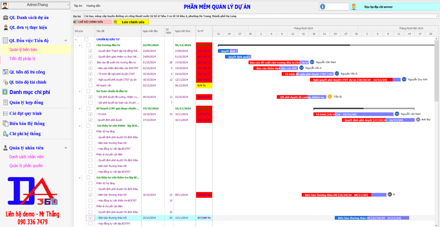The height and width of the screenshot is (227, 440).
Task: Click the NA avatar next to Nguyễn văn A
Action: 301,68
